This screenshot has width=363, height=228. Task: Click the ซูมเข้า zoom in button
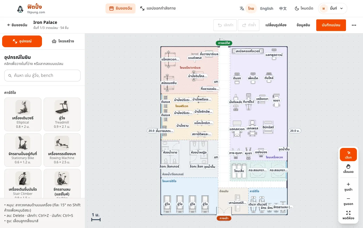point(348,187)
